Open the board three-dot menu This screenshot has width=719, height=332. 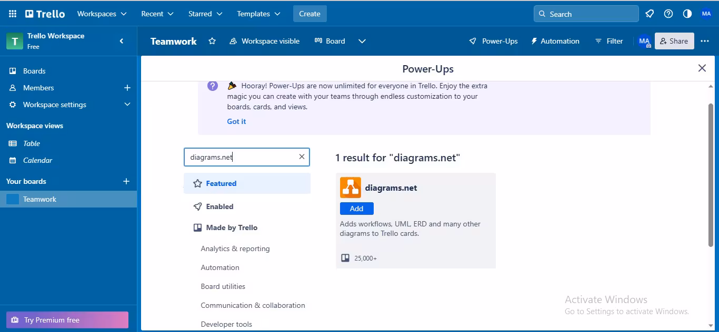pos(705,41)
